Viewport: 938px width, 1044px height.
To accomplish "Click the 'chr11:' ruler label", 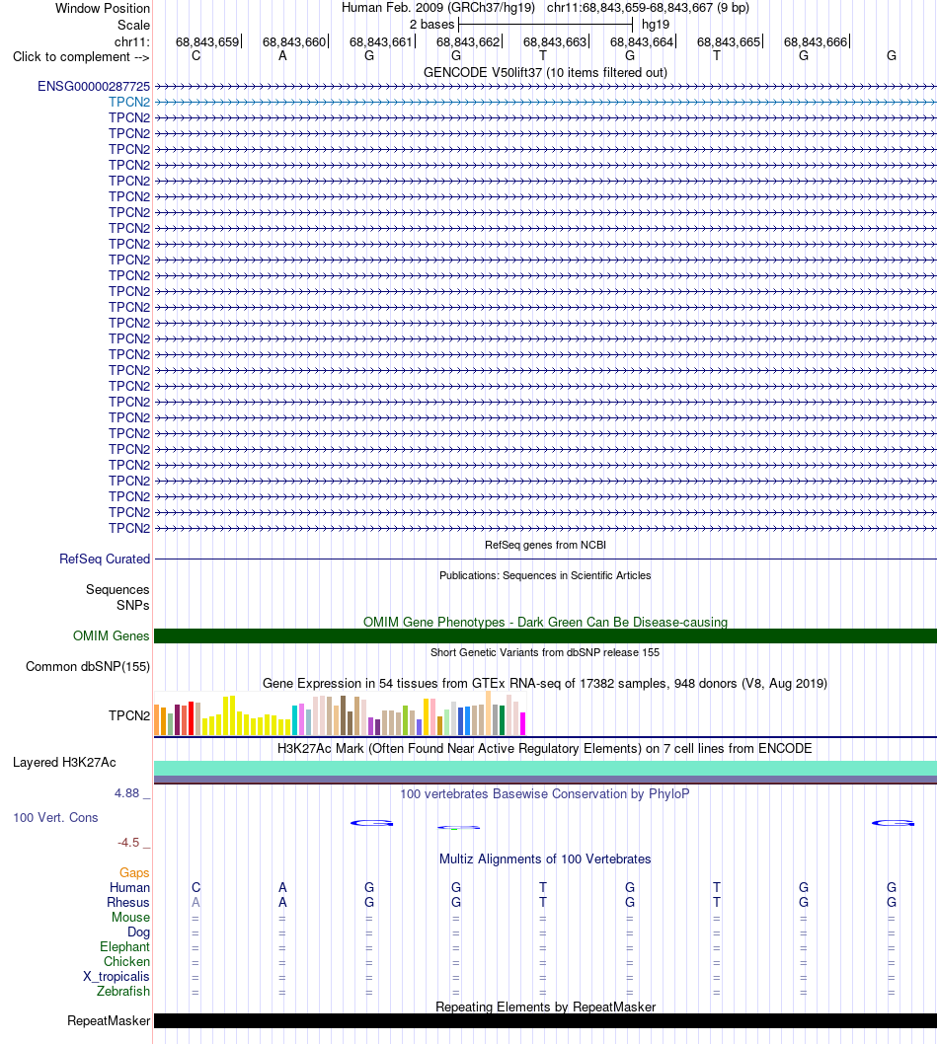I will pyautogui.click(x=132, y=42).
